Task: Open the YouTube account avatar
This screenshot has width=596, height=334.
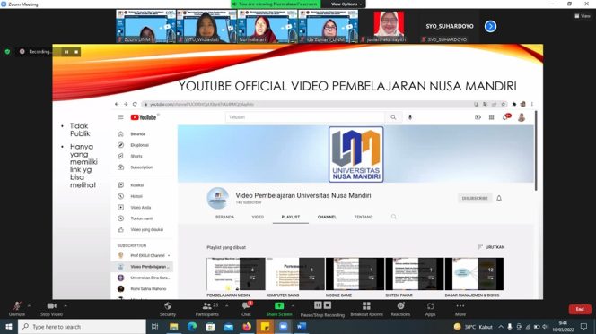Action: (521, 117)
